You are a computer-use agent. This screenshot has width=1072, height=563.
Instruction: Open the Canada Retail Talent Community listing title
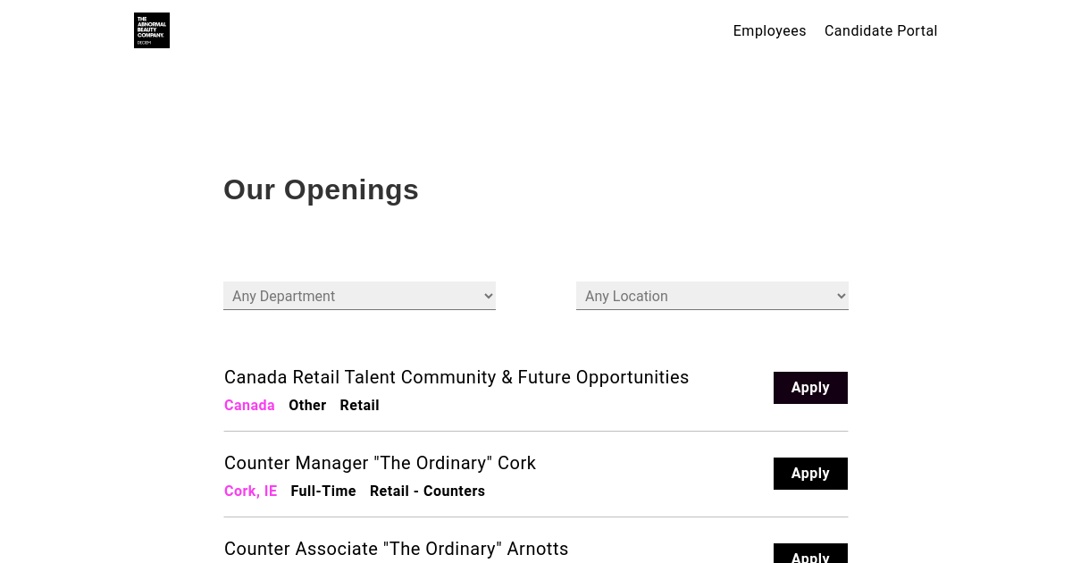pos(456,377)
